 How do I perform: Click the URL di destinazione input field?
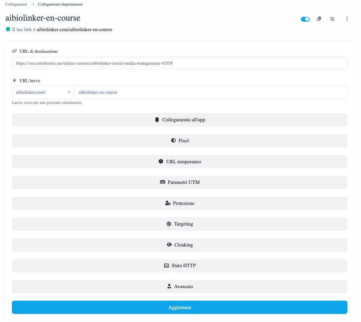[x=179, y=63]
